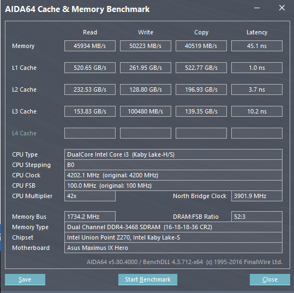Viewport: 294px width, 293px height.
Task: Click the X icon in title bar
Action: pos(282,8)
